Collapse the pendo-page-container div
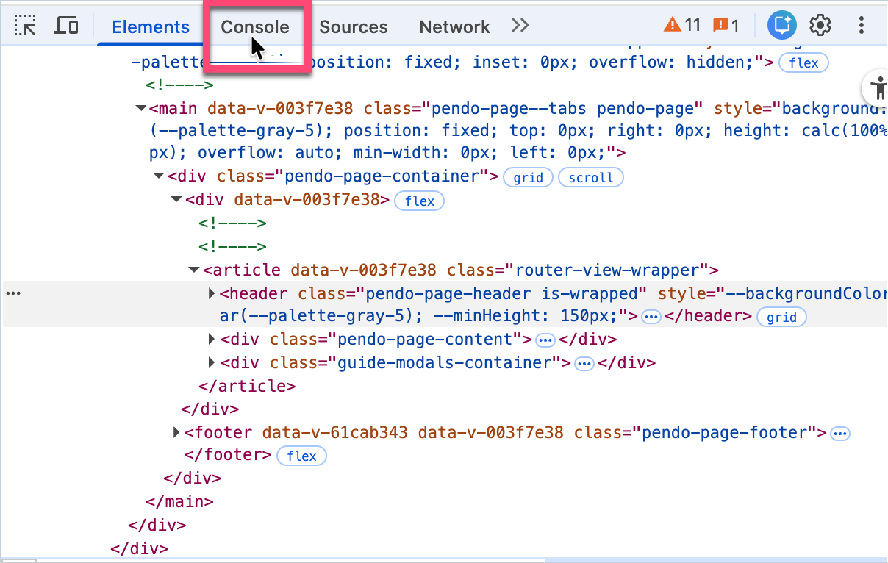 pyautogui.click(x=159, y=176)
